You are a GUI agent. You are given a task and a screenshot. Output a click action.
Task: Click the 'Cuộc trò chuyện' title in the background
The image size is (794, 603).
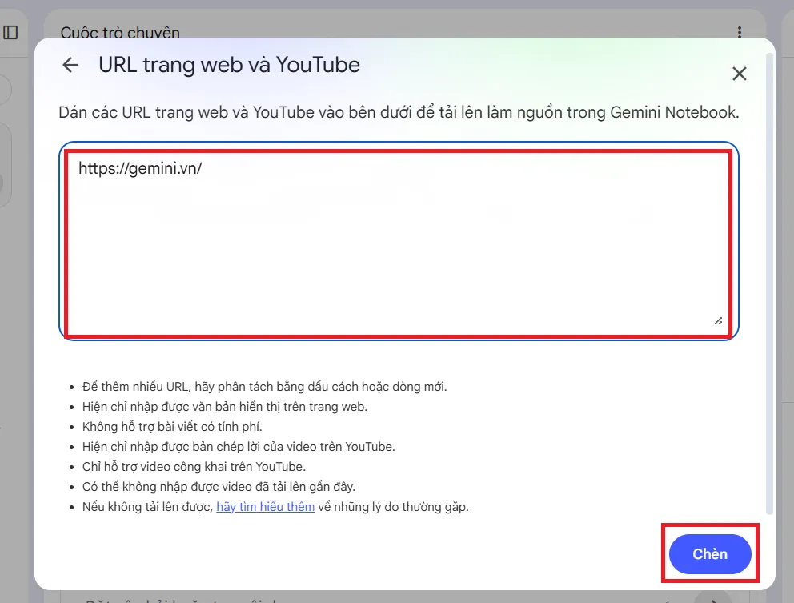120,32
